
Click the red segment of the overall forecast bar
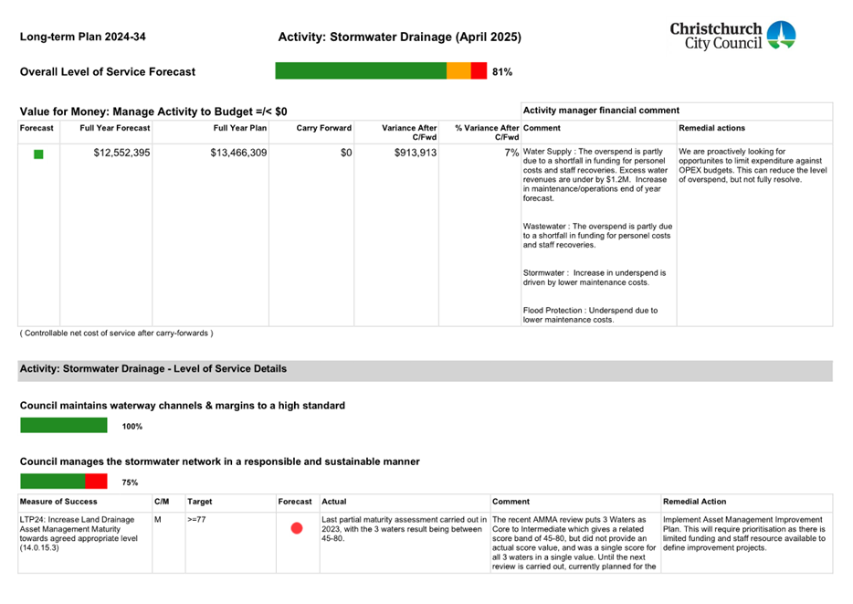click(x=479, y=71)
